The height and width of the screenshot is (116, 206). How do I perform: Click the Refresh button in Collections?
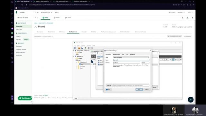[188, 36]
